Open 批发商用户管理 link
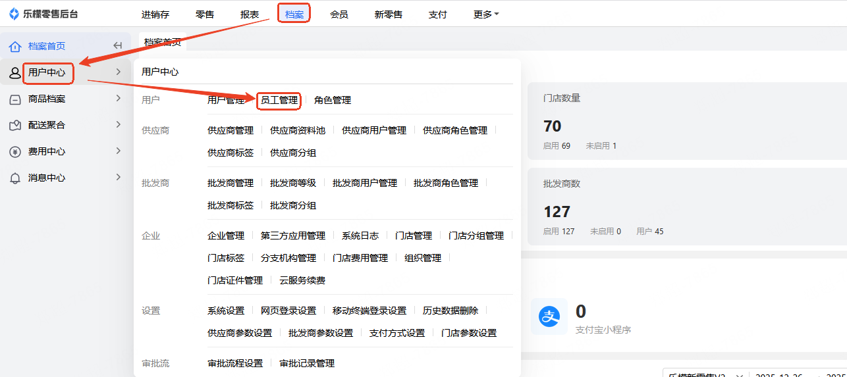The height and width of the screenshot is (377, 847). (x=365, y=183)
